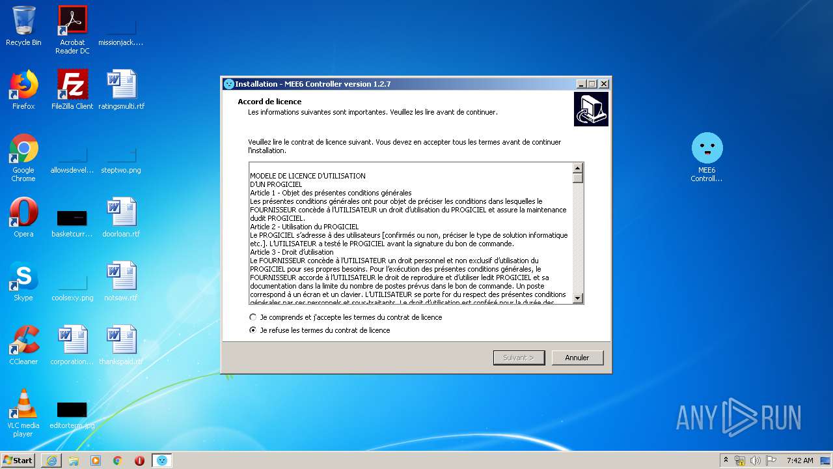The height and width of the screenshot is (469, 833).
Task: Launch Firefox from the desktop
Action: 23,90
